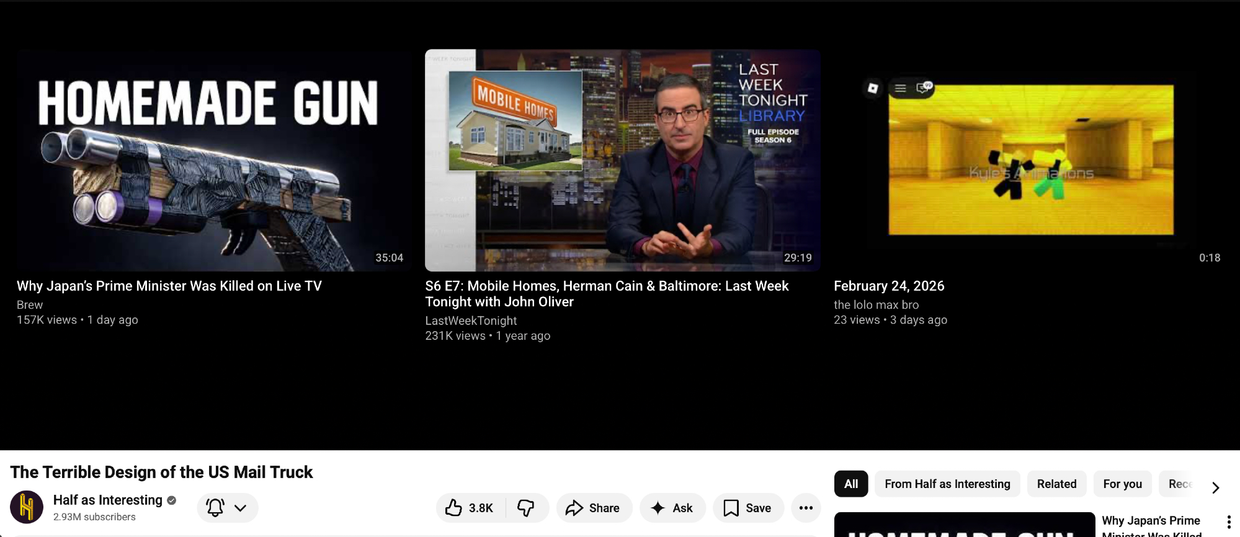Viewport: 1240px width, 537px height.
Task: Toggle the notification bell for channel
Action: point(215,508)
